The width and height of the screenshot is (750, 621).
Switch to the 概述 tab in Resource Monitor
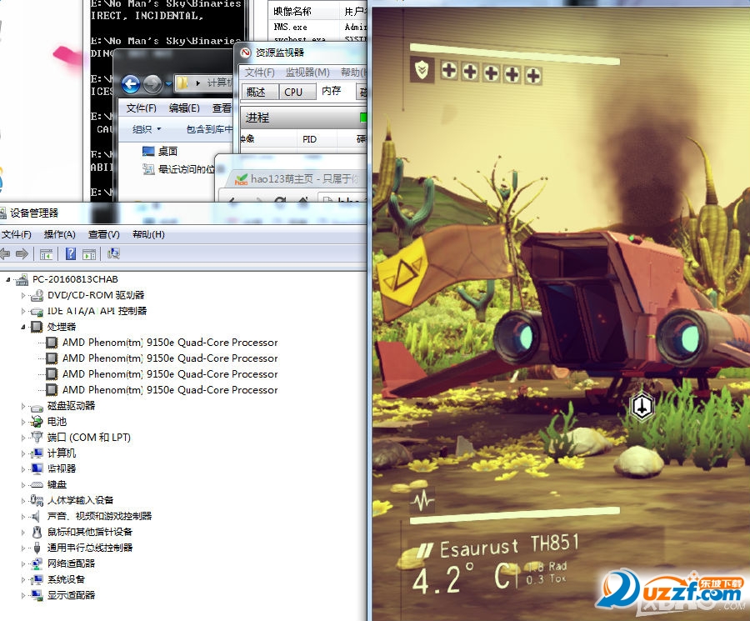click(260, 92)
